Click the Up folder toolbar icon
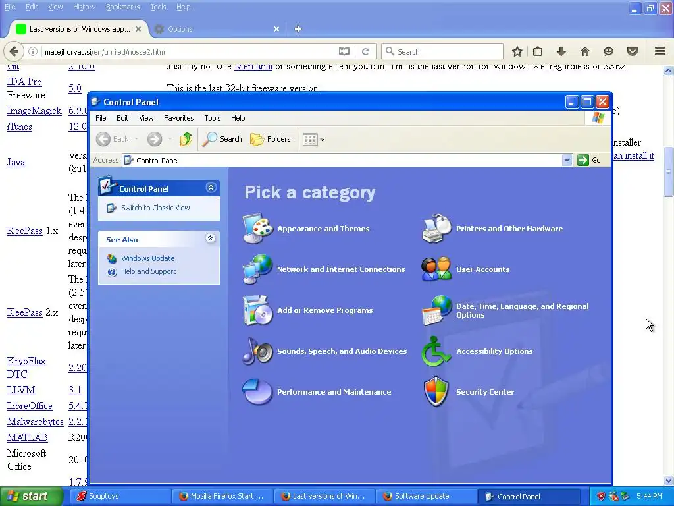Screen dimensions: 674x506 [186, 139]
